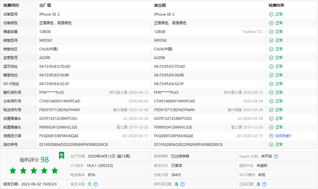
Task: Click the 检测项目 column header
Action: tap(11, 5)
